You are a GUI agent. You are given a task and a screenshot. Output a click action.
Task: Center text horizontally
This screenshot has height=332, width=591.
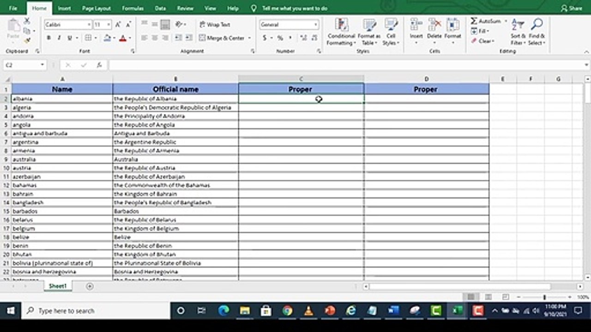point(155,38)
